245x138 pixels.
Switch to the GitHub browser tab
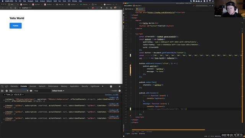73,5
